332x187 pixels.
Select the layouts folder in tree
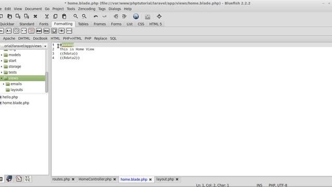point(17,90)
